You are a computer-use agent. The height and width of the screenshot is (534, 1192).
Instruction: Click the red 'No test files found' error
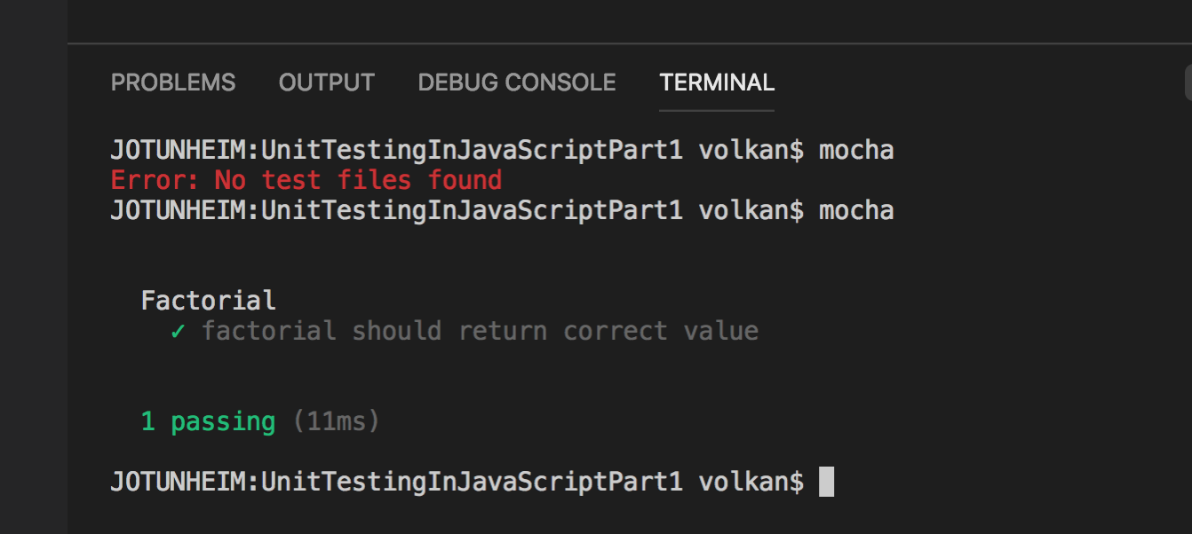[306, 180]
